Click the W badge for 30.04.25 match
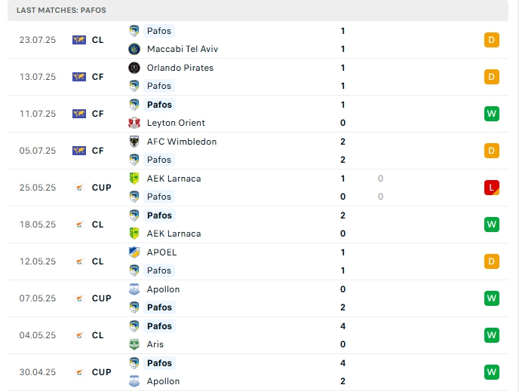The width and height of the screenshot is (519, 391). point(492,372)
